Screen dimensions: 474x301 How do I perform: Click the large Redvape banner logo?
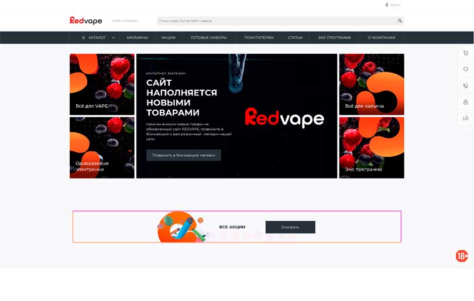click(284, 118)
